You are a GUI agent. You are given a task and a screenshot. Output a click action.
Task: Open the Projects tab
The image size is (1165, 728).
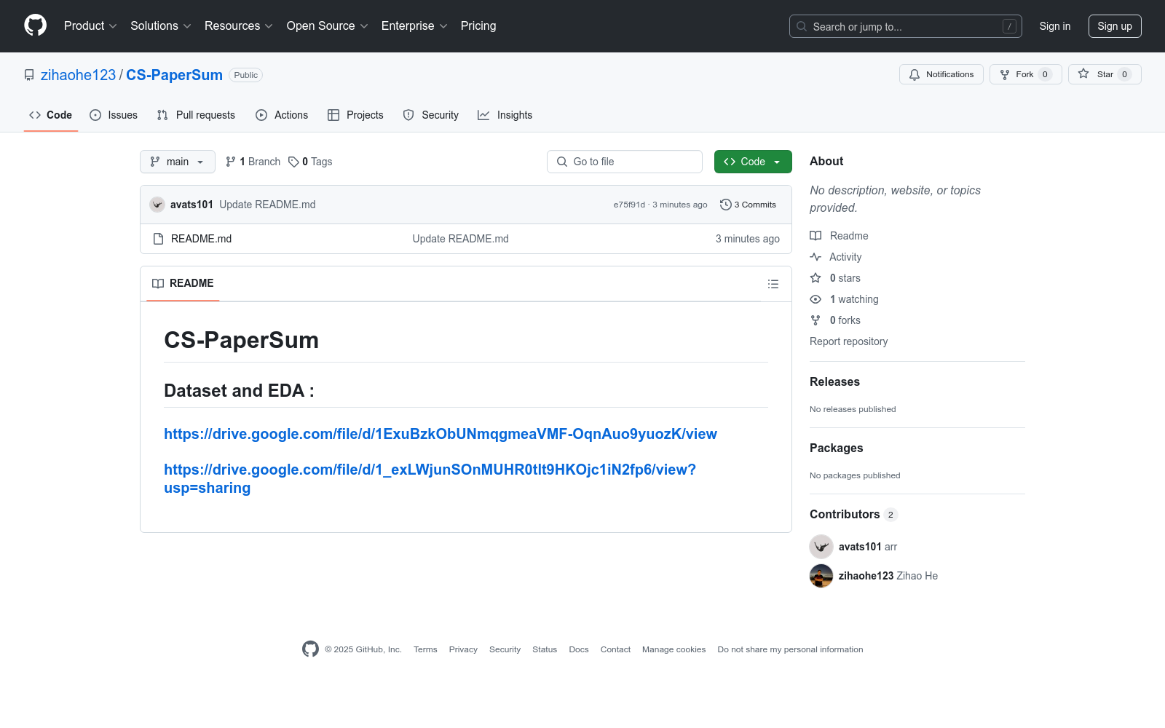click(355, 115)
